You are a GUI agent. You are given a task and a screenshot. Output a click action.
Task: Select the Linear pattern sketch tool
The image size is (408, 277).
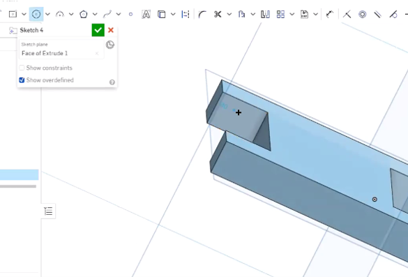click(x=280, y=14)
